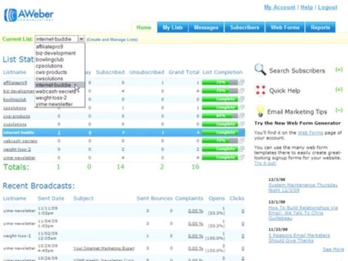Image resolution: width=348 pixels, height=261 pixels.
Task: Click the Recent Broadcasts heading
Action: [x=39, y=186]
